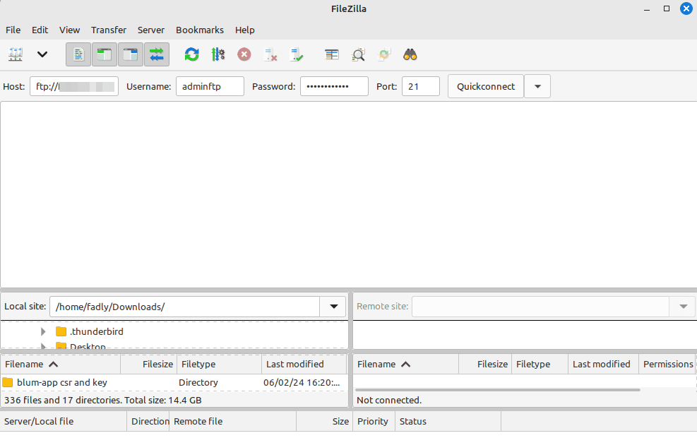Image resolution: width=697 pixels, height=438 pixels.
Task: Expand the .thunderbird folder in the tree
Action: (43, 331)
